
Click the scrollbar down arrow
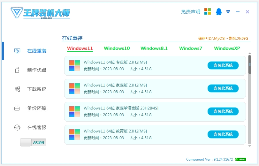(250, 146)
